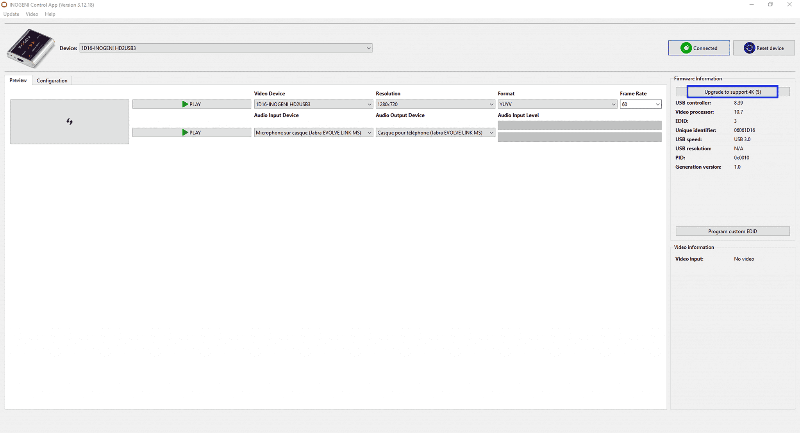The image size is (800, 433).
Task: Click the upper Audio Input Level bar
Action: [579, 125]
